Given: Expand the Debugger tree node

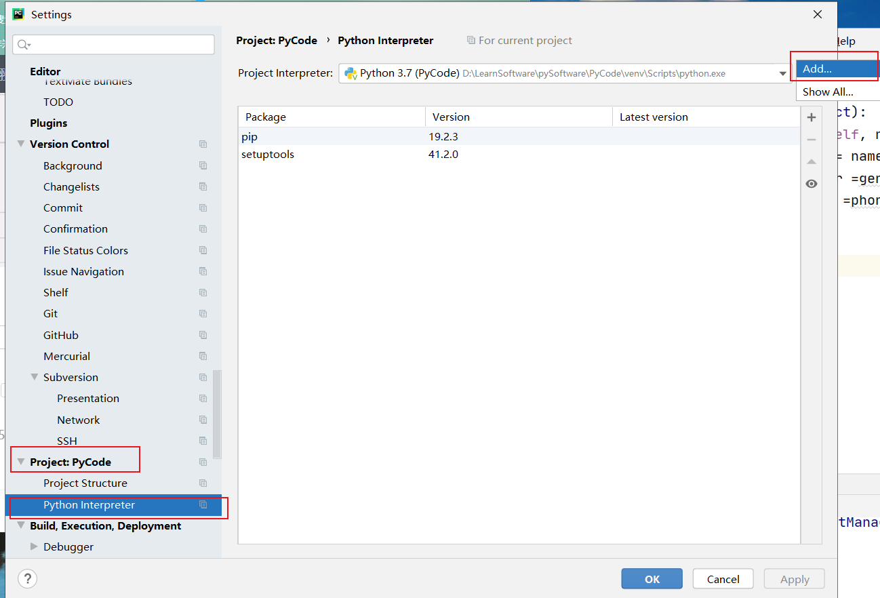Looking at the screenshot, I should [35, 546].
